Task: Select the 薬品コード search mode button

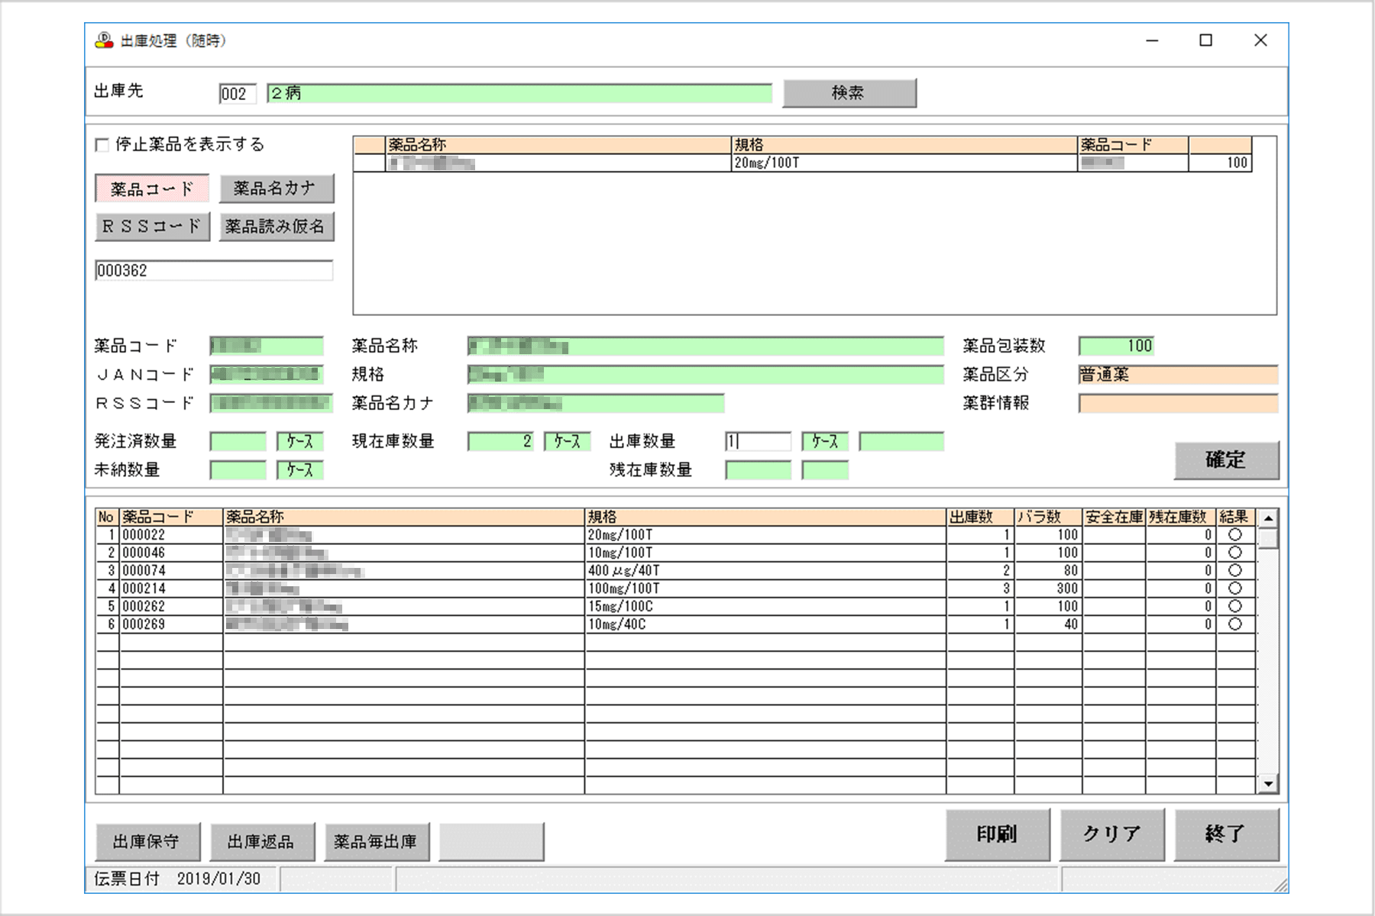Action: [152, 189]
